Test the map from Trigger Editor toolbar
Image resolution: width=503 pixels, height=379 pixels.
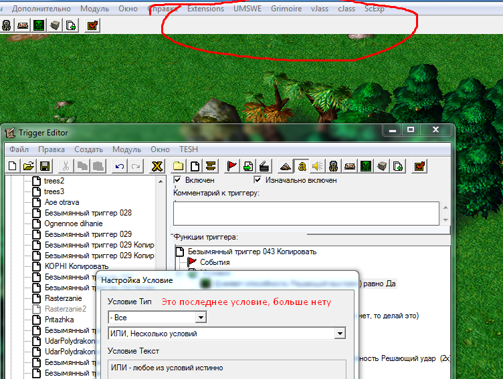[x=419, y=166]
